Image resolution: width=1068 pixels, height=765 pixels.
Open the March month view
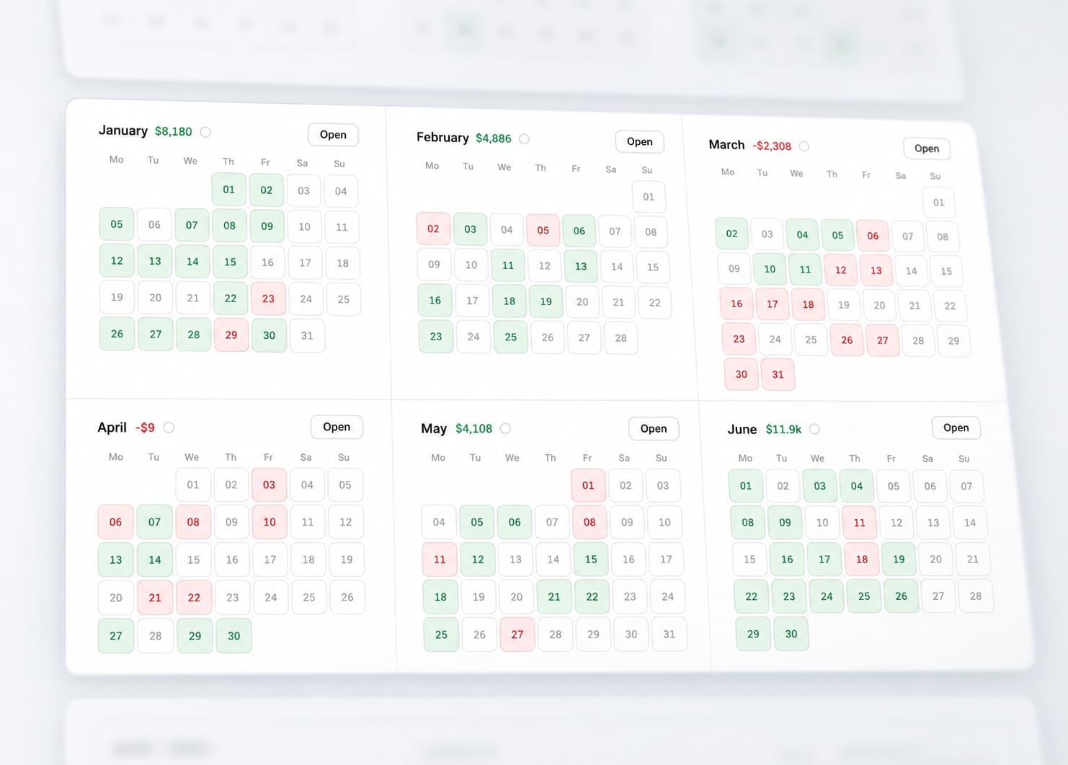(927, 149)
